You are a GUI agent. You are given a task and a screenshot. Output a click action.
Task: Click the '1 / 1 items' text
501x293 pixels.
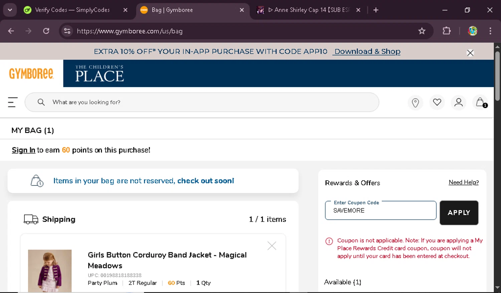pyautogui.click(x=268, y=219)
